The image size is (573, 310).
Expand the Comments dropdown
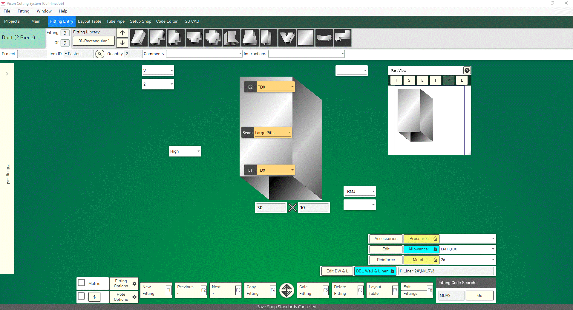click(240, 54)
